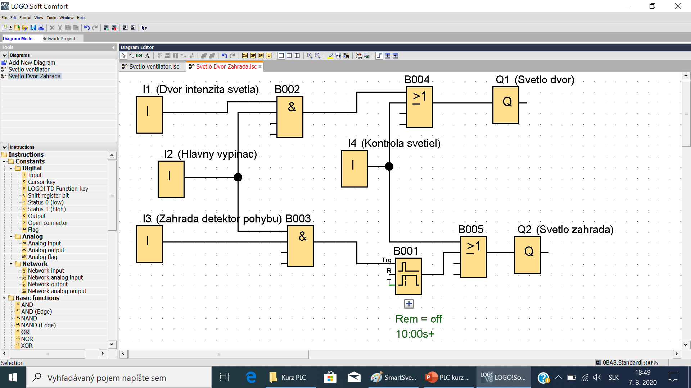Expand the B001 block parameter plus box
This screenshot has height=388, width=691.
pos(409,304)
